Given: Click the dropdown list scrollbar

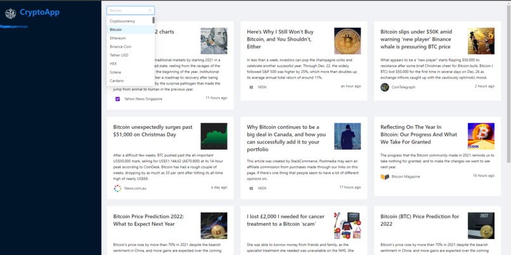Looking at the screenshot, I should [x=153, y=20].
